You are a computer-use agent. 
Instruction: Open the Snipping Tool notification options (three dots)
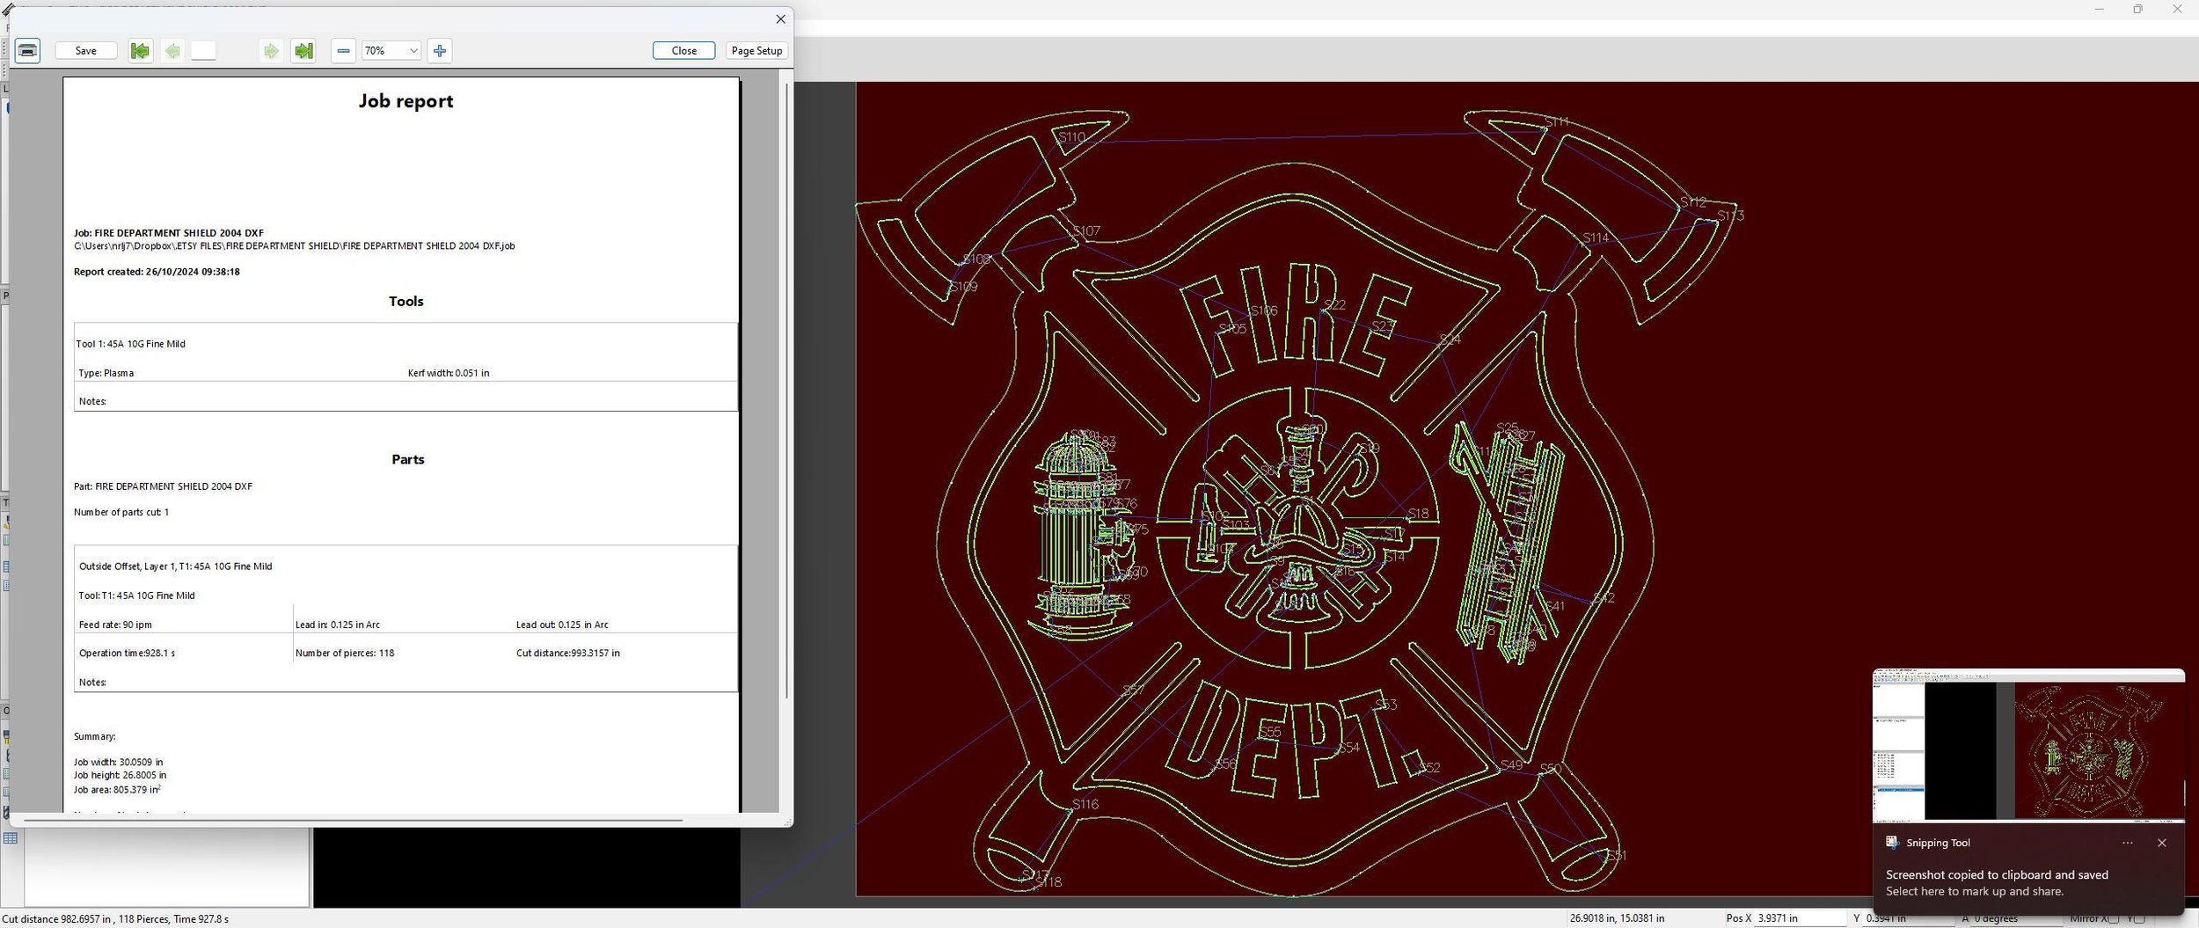click(x=2127, y=843)
